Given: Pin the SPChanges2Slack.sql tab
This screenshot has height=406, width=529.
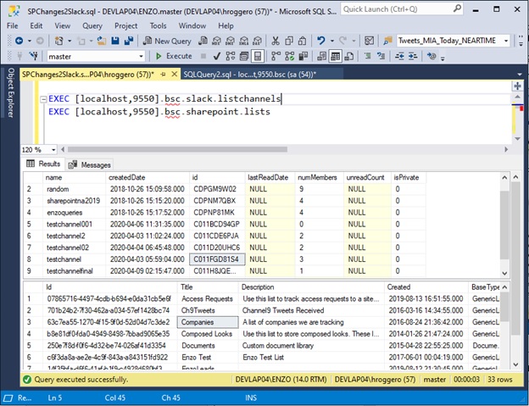Looking at the screenshot, I should (x=164, y=75).
